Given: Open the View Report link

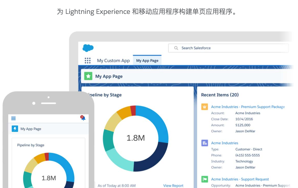Looking at the screenshot, I should pos(173,186).
